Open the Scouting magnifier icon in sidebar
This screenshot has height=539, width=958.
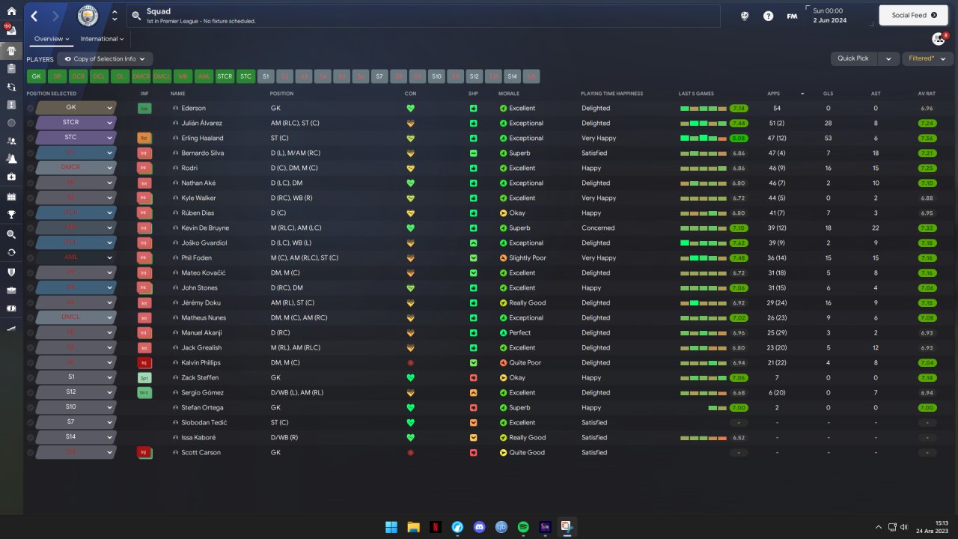point(11,234)
